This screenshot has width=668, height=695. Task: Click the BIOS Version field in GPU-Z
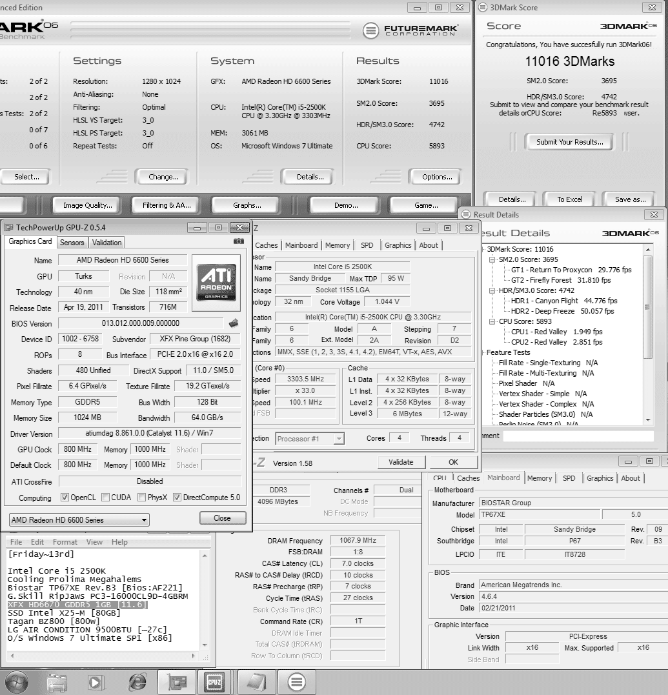pyautogui.click(x=141, y=323)
